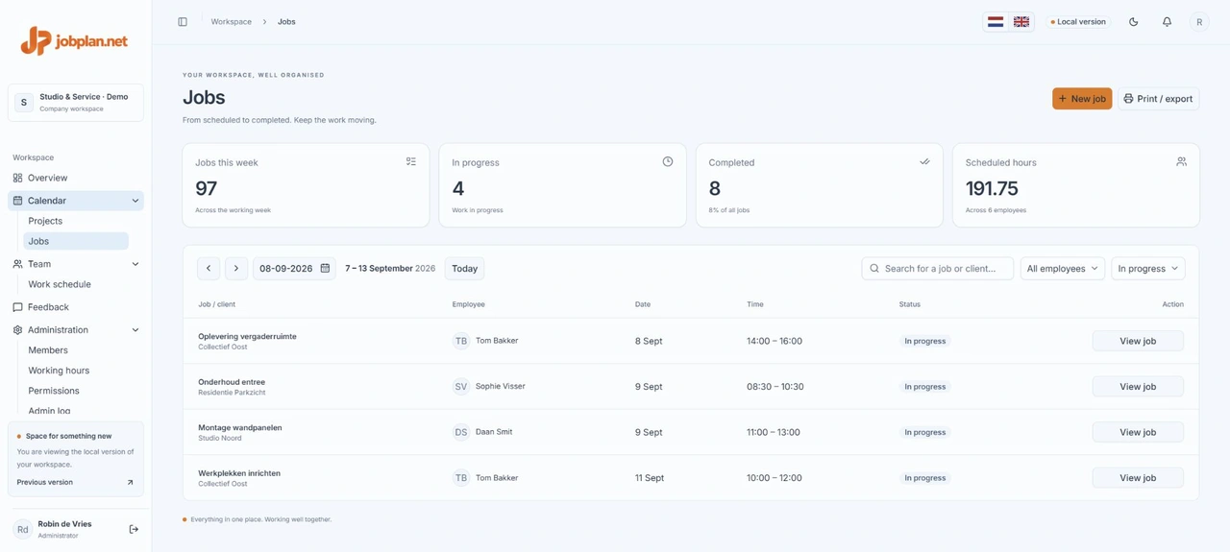
Task: Click the Local version badge
Action: pos(1078,22)
